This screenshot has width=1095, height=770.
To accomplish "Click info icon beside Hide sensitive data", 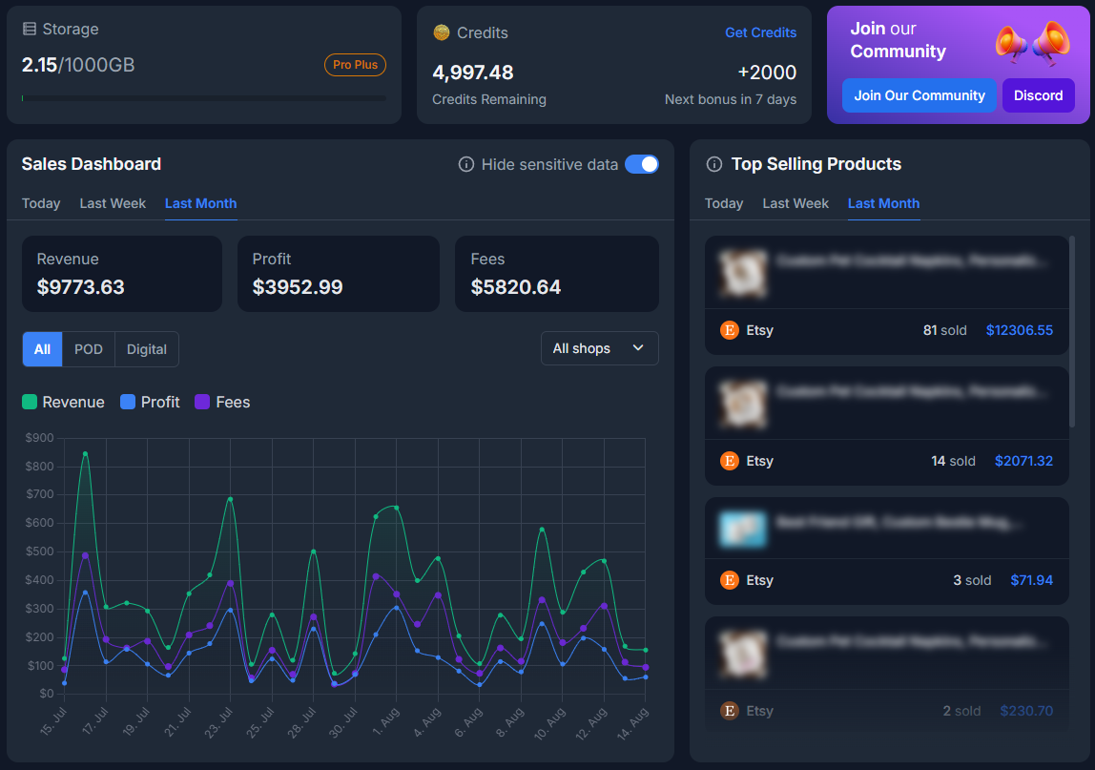I will coord(466,164).
